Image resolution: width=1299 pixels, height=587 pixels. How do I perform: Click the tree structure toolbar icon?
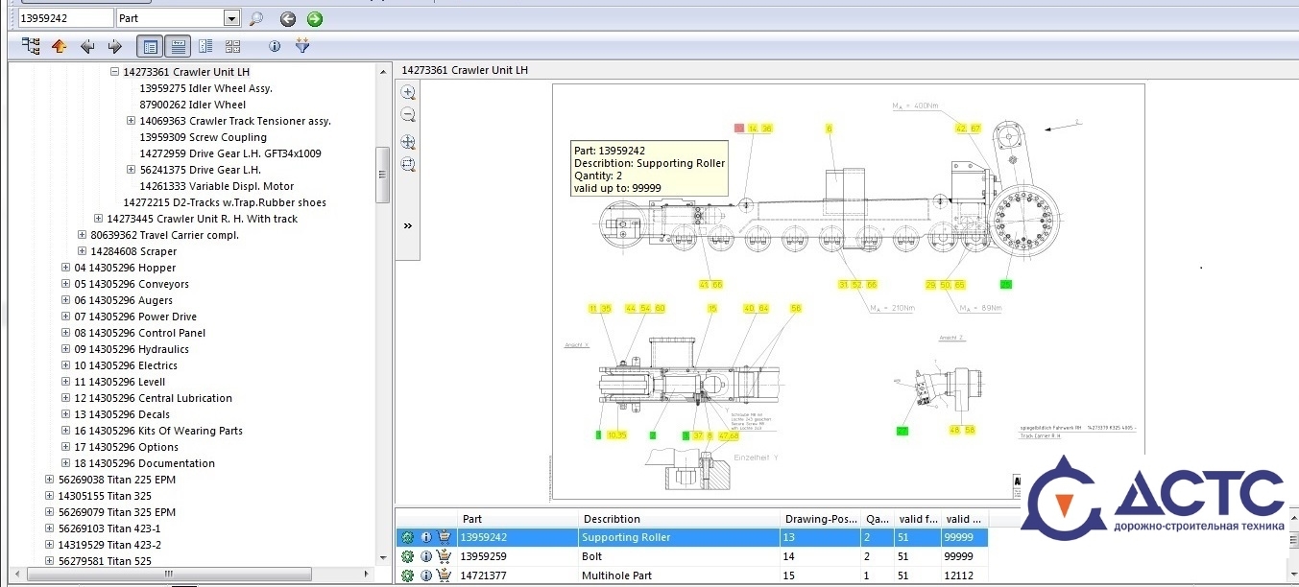(31, 46)
